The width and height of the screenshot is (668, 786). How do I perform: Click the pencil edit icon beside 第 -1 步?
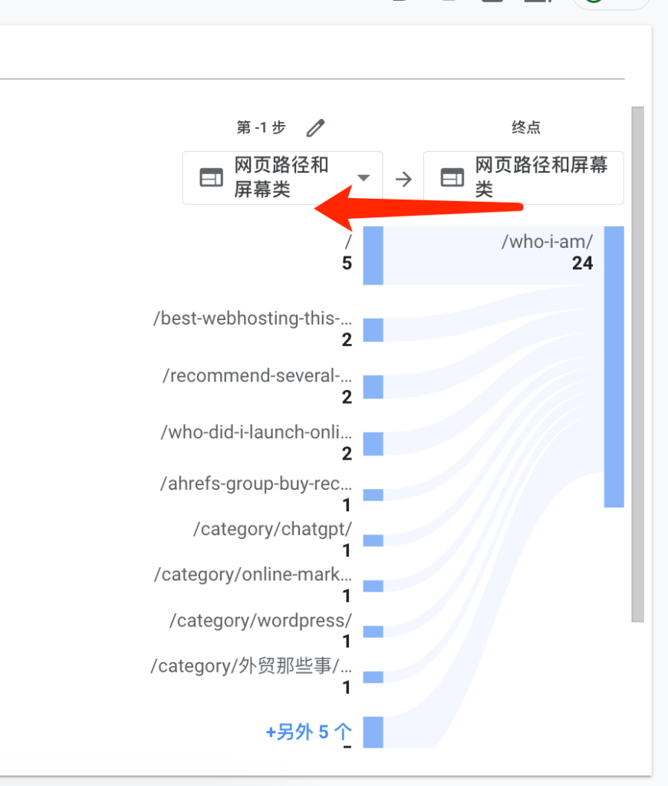click(x=315, y=128)
